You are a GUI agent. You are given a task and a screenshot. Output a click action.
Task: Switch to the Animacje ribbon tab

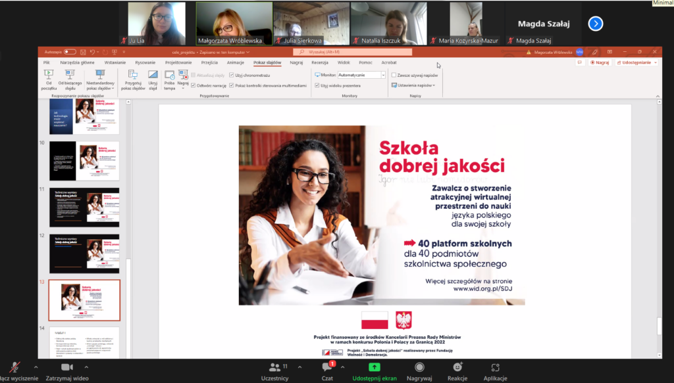click(235, 62)
